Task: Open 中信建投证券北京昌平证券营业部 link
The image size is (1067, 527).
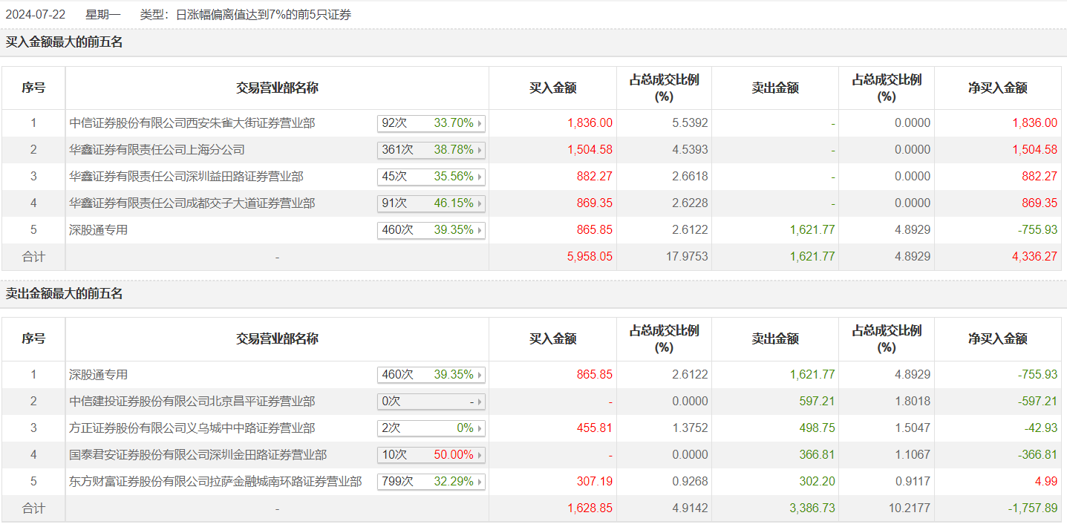Action: pos(192,402)
